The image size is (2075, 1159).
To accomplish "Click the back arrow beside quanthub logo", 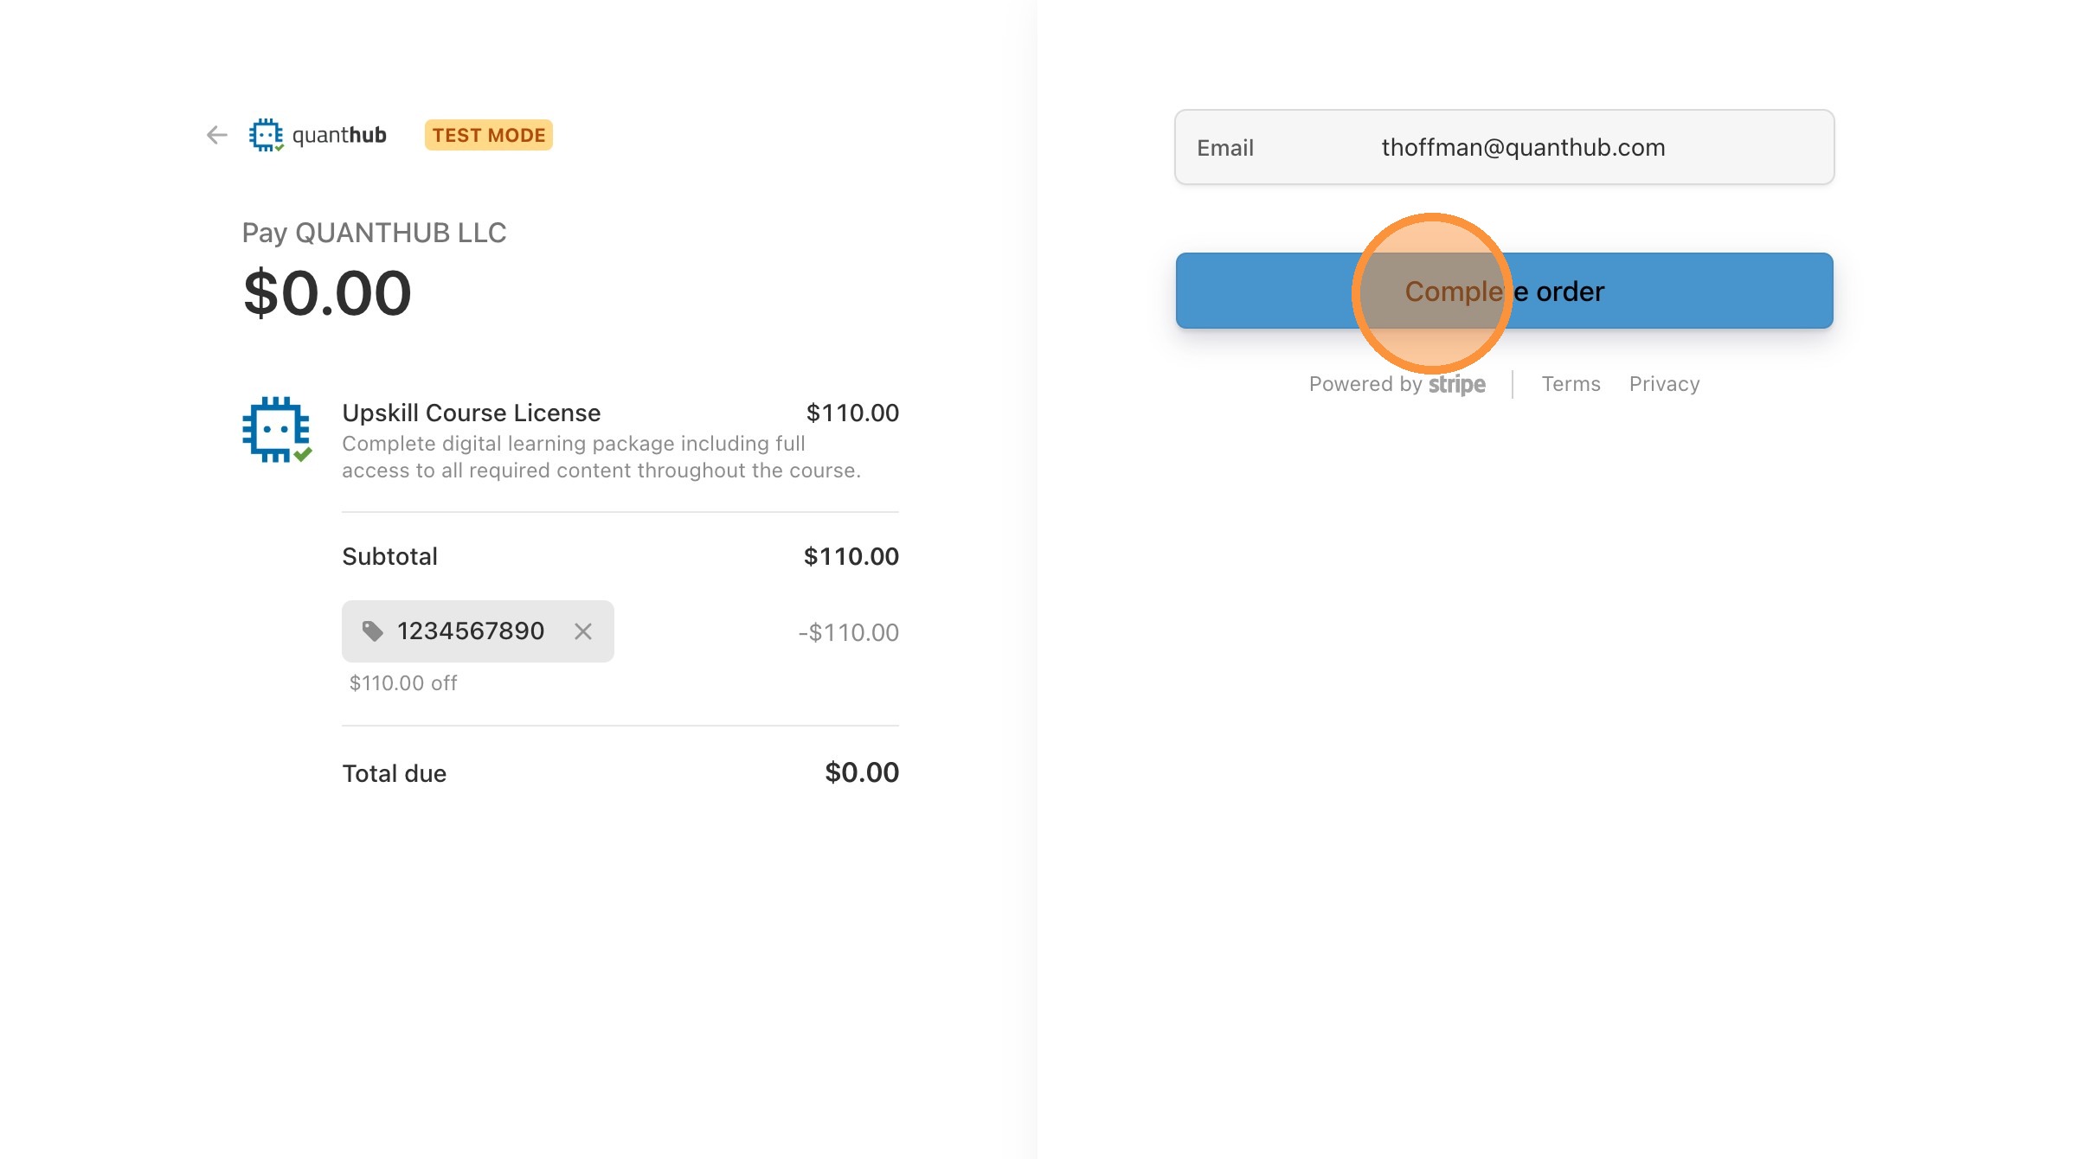I will [x=216, y=135].
